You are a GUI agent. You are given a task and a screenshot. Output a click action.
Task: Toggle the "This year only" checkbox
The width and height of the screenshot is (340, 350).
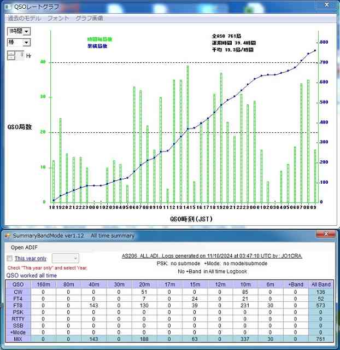[9, 258]
